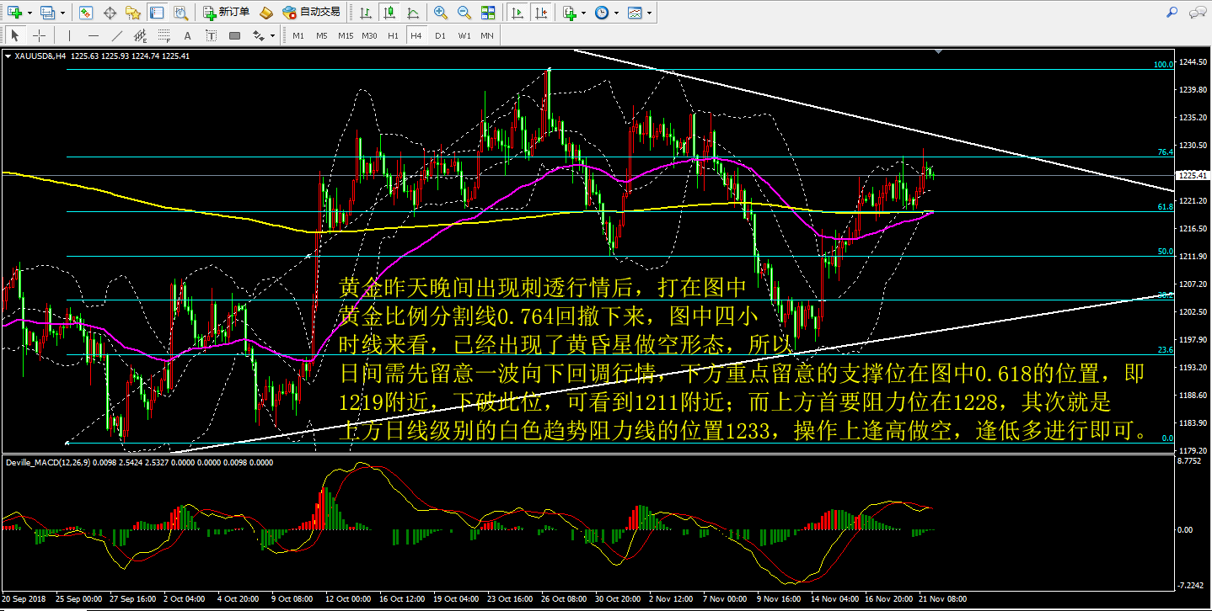Open the search magnifier icon
Viewport: 1212px width, 611px height.
tap(1172, 12)
